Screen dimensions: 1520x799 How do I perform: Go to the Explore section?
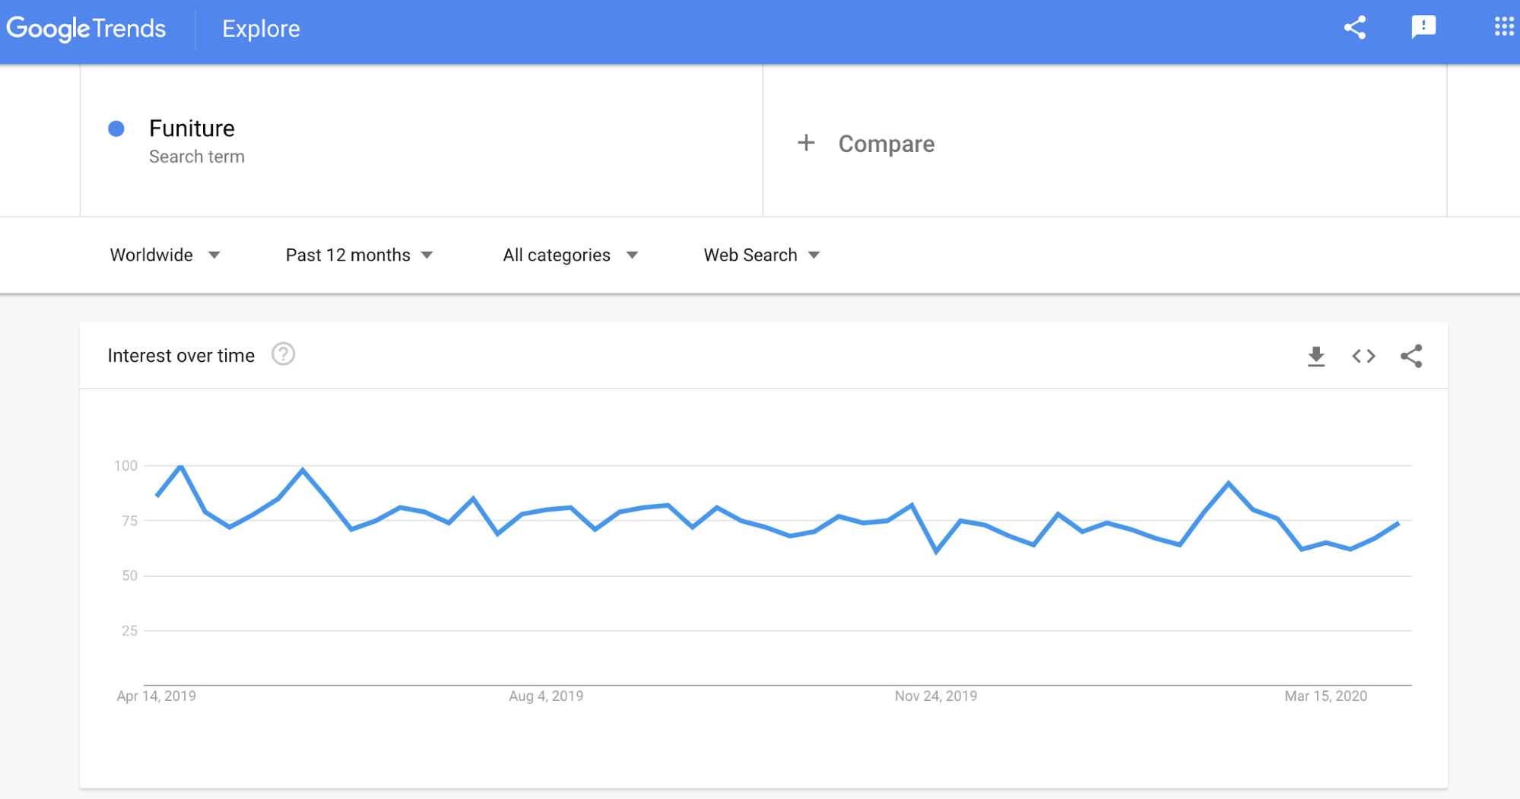click(261, 29)
